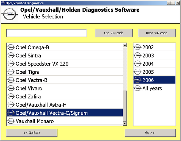Click the logo icon beside Opel/Vauxhall Astra-H

click(x=11, y=105)
